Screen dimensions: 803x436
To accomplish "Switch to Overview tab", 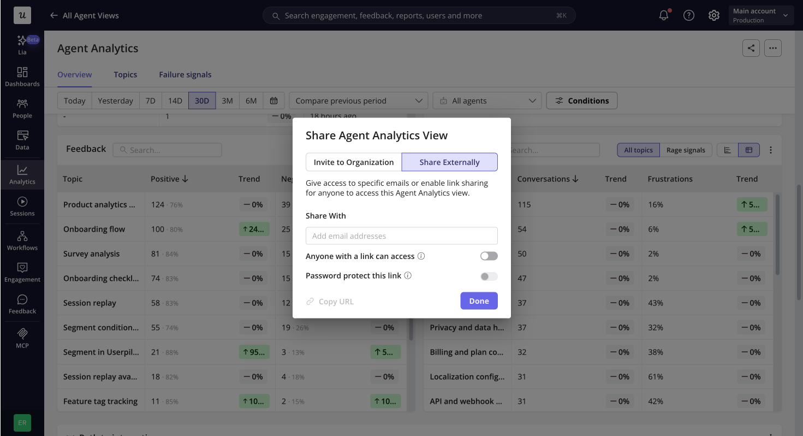I will click(x=75, y=75).
